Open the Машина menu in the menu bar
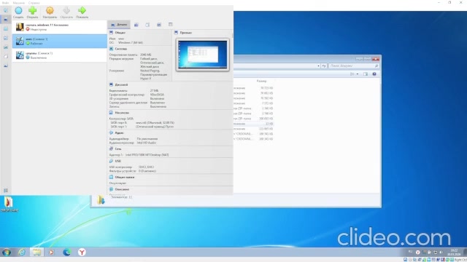The width and height of the screenshot is (467, 262). pos(18,3)
